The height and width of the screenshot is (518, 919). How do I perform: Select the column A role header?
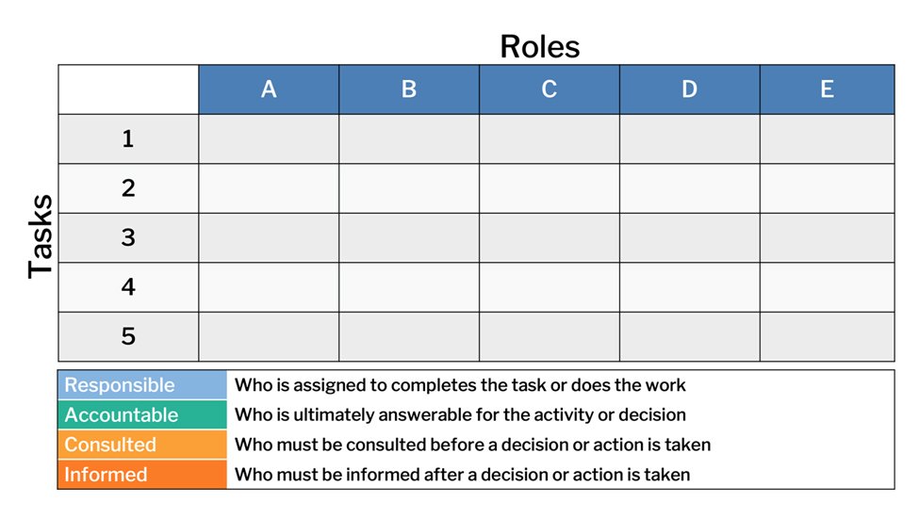tap(269, 89)
